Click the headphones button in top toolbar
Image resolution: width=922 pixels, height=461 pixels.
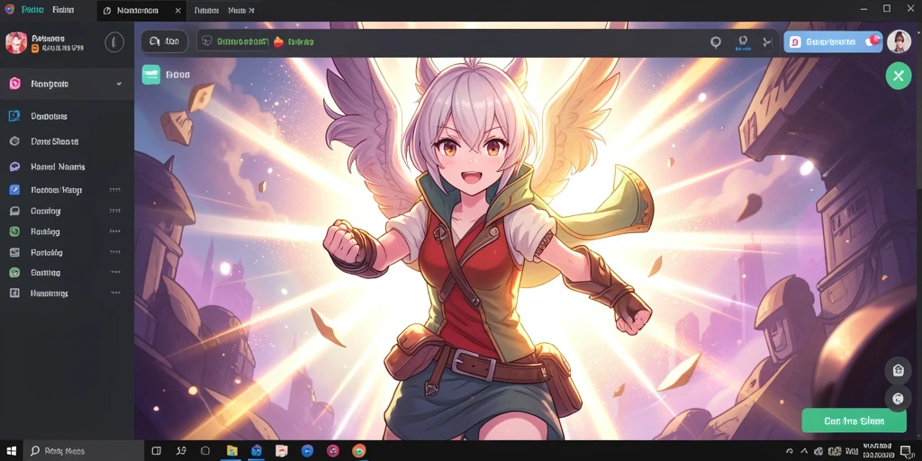coord(165,41)
